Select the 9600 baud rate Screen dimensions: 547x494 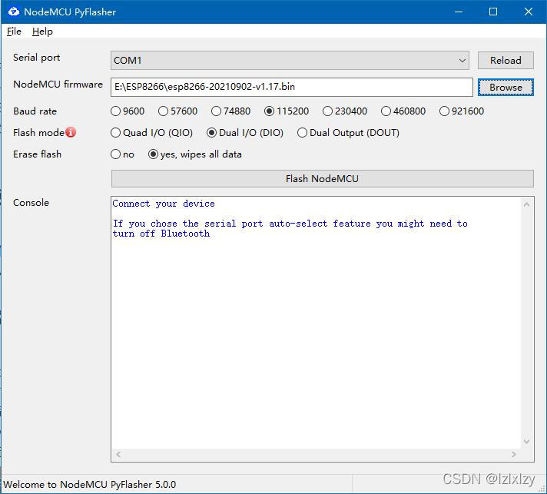coord(128,111)
